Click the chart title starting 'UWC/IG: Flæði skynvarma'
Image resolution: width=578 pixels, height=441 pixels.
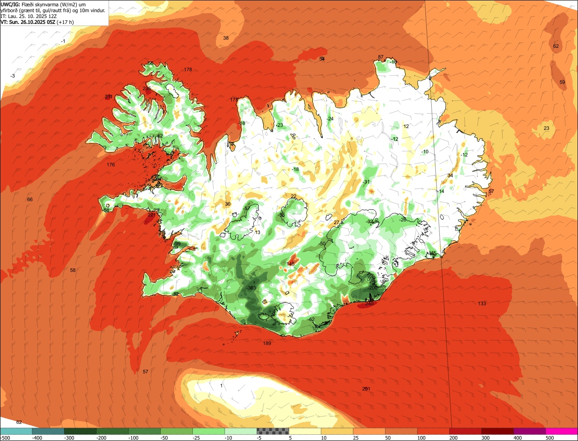click(53, 7)
